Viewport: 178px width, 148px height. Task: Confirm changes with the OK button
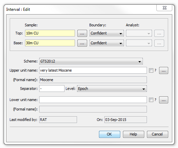(x=109, y=134)
